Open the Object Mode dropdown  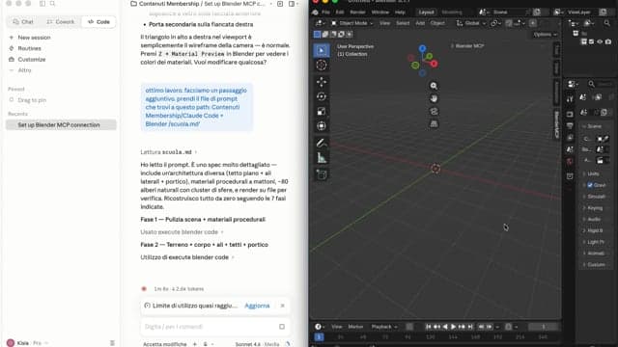(351, 23)
